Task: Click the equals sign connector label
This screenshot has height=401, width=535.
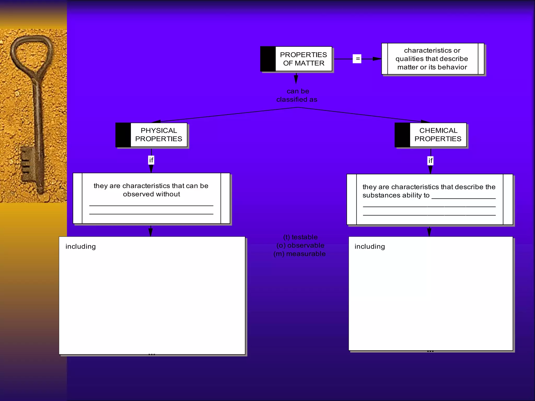Action: (357, 59)
